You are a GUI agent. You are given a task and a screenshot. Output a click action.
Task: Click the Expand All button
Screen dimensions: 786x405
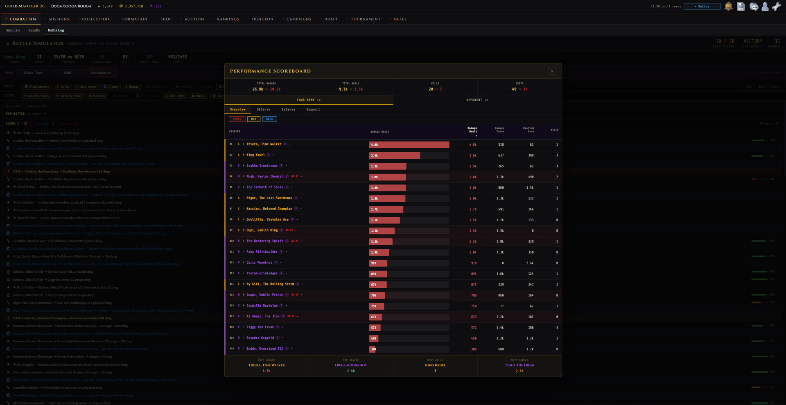[x=13, y=106]
